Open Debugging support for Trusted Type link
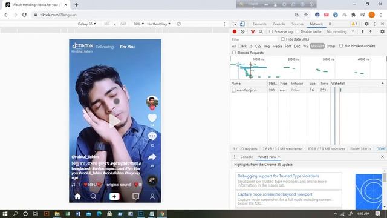Screen dimensions: 387x218 278,176
